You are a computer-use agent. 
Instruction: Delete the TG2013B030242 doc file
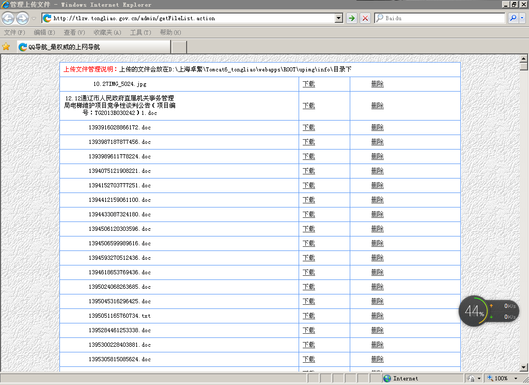click(x=377, y=106)
